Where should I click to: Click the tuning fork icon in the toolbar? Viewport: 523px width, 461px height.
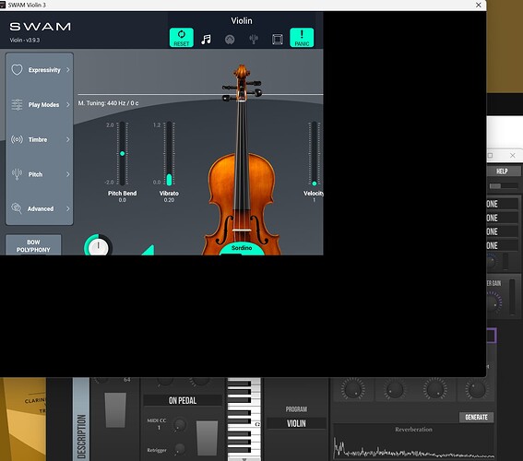click(x=254, y=40)
